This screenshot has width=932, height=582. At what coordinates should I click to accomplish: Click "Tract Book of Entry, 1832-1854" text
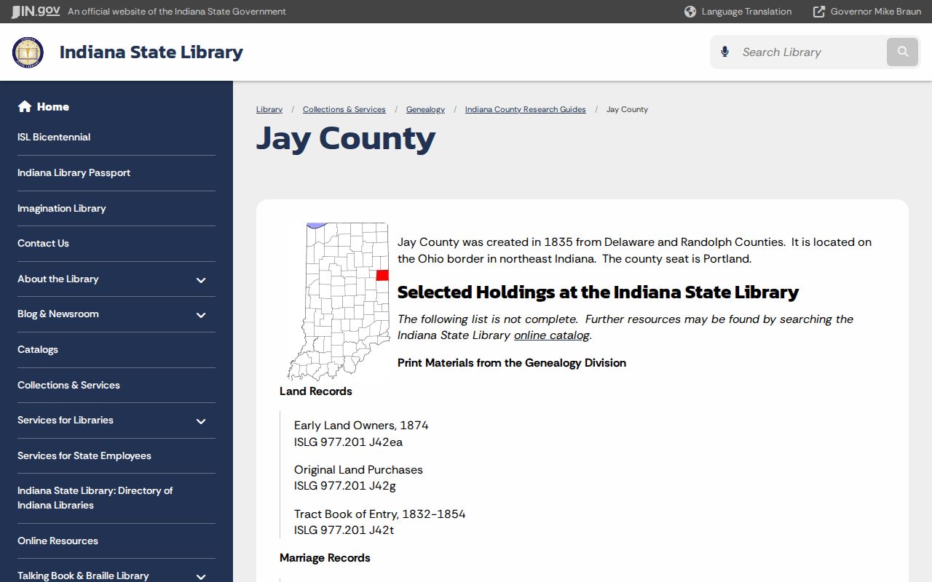[379, 514]
